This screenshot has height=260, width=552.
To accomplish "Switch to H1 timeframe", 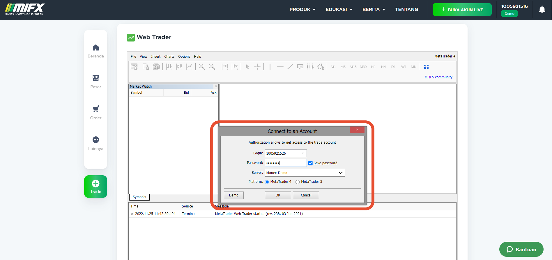I will tap(373, 67).
